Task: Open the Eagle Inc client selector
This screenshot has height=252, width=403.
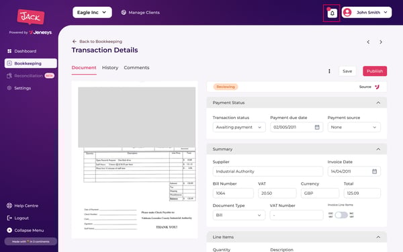Action: coord(92,12)
